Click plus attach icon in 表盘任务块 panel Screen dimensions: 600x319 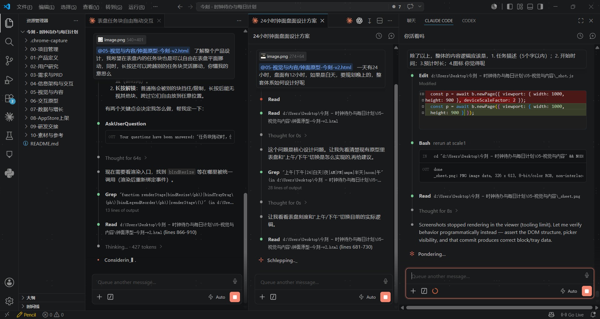[99, 297]
